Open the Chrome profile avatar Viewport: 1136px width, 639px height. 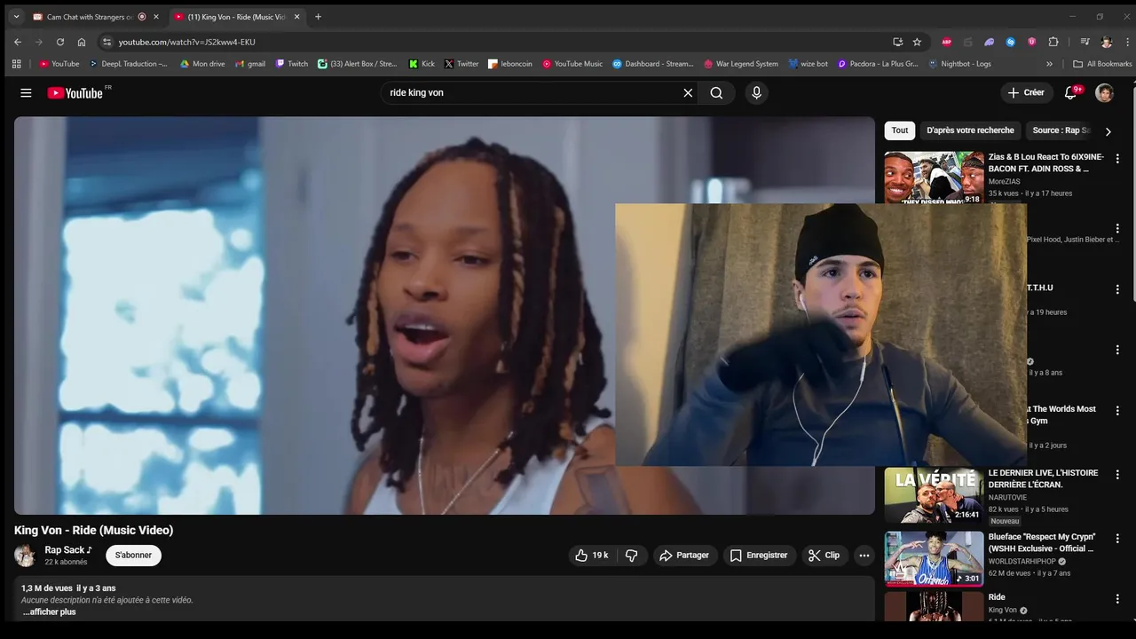(x=1106, y=42)
